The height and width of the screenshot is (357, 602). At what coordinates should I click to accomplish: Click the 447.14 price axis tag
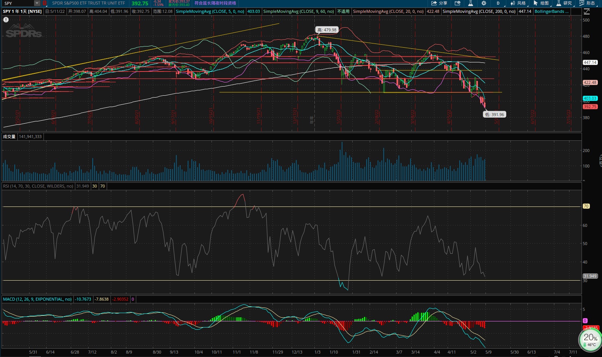coord(590,62)
